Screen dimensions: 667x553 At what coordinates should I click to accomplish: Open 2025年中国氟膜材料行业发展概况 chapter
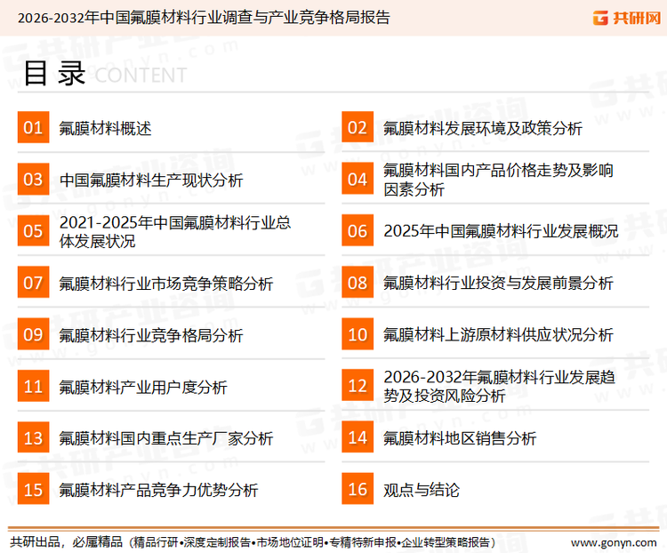[501, 231]
